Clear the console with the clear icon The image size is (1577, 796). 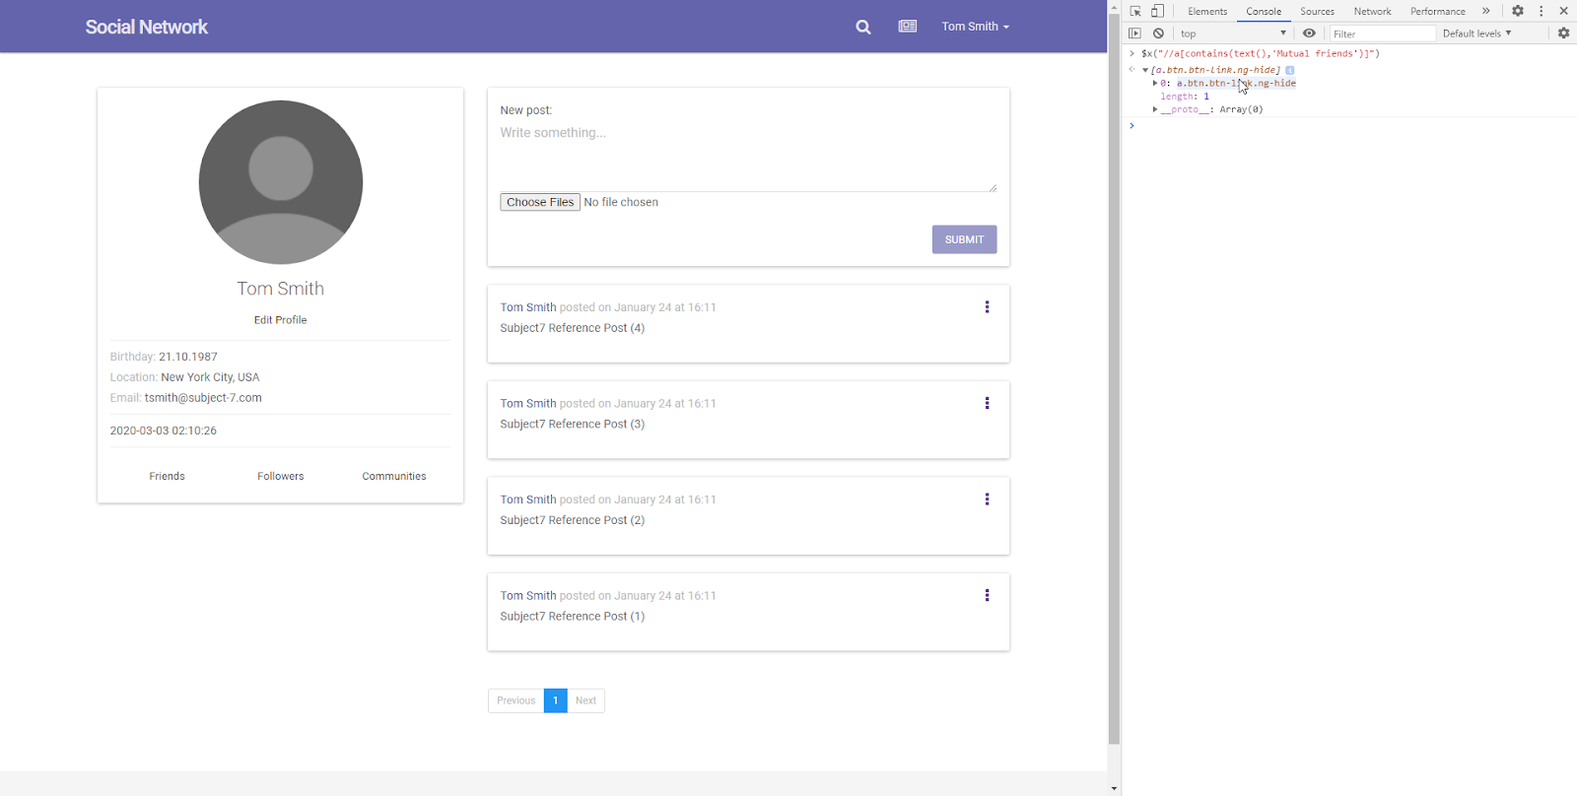(1159, 33)
